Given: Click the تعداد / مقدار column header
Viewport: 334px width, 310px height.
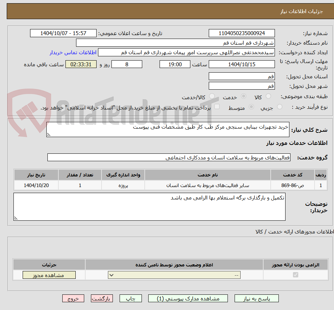Looking at the screenshot, I should click(80, 175).
